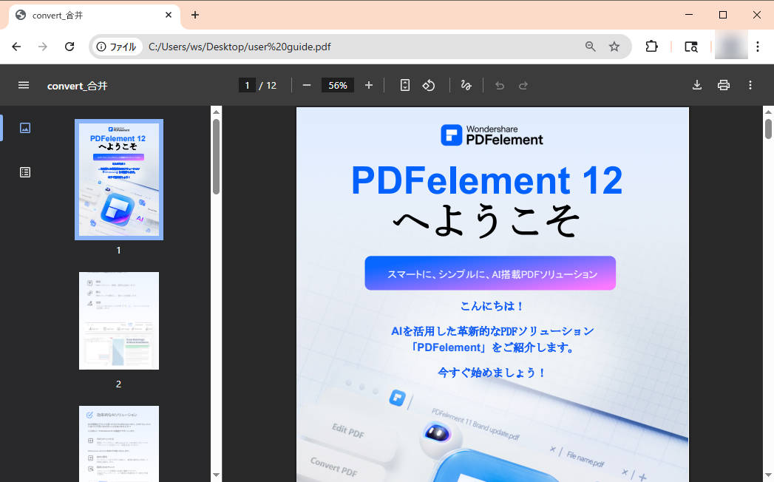Screen dimensions: 774x482
Task: Select page 2 thumbnail in the sidebar
Action: 118,320
